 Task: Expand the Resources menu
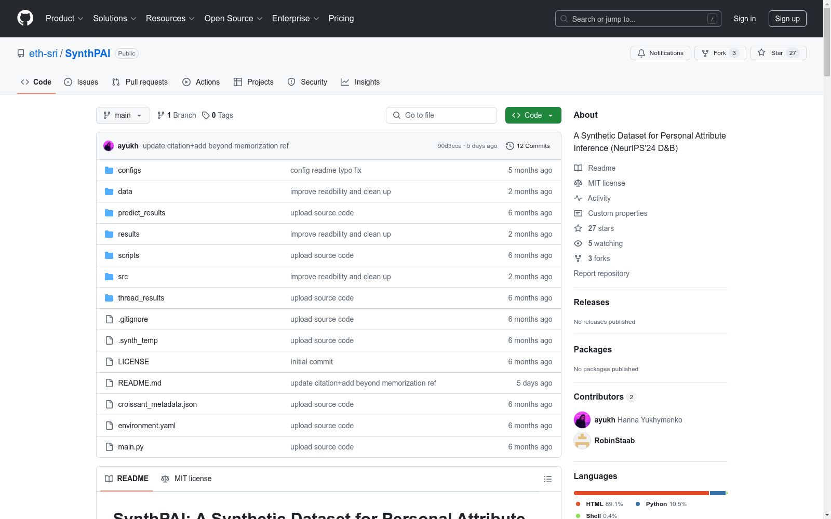pyautogui.click(x=170, y=19)
